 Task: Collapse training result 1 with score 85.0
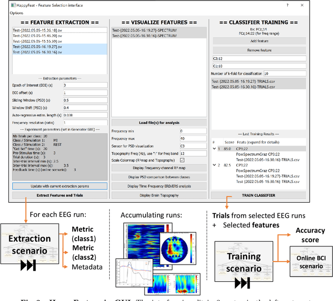(x=214, y=149)
